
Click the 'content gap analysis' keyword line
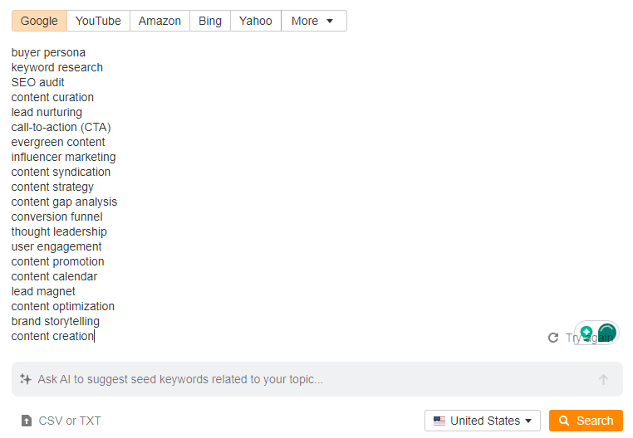[x=64, y=202]
